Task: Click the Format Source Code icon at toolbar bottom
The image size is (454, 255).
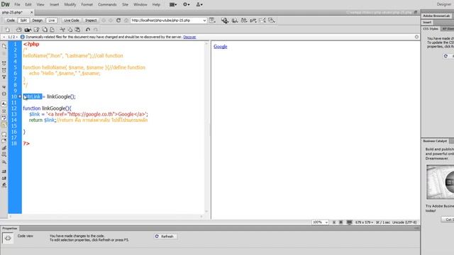Action: click(4, 186)
